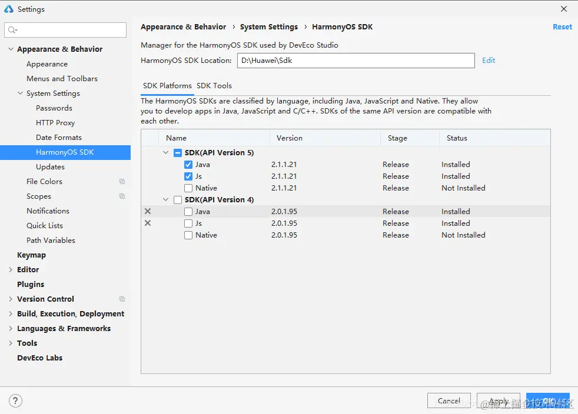This screenshot has width=578, height=414.
Task: Sort by the Version column header
Action: click(x=325, y=138)
